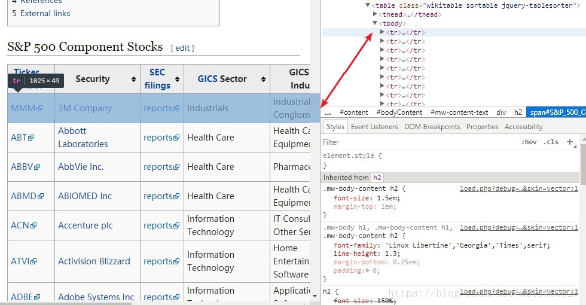Select #content in the breadcrumb bar
Viewport: 586px width, 305px height.
coord(353,112)
